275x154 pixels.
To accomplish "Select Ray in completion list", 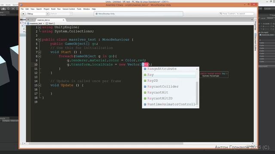I will tap(169, 75).
